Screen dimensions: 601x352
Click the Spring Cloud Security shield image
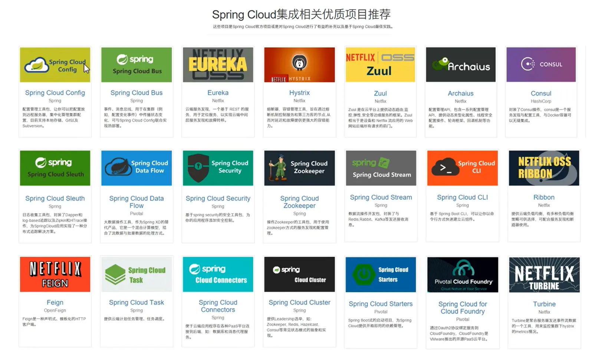click(218, 168)
